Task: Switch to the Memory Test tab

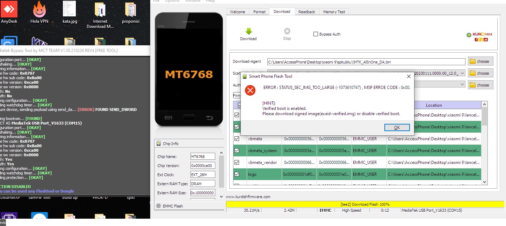Action: pyautogui.click(x=334, y=12)
